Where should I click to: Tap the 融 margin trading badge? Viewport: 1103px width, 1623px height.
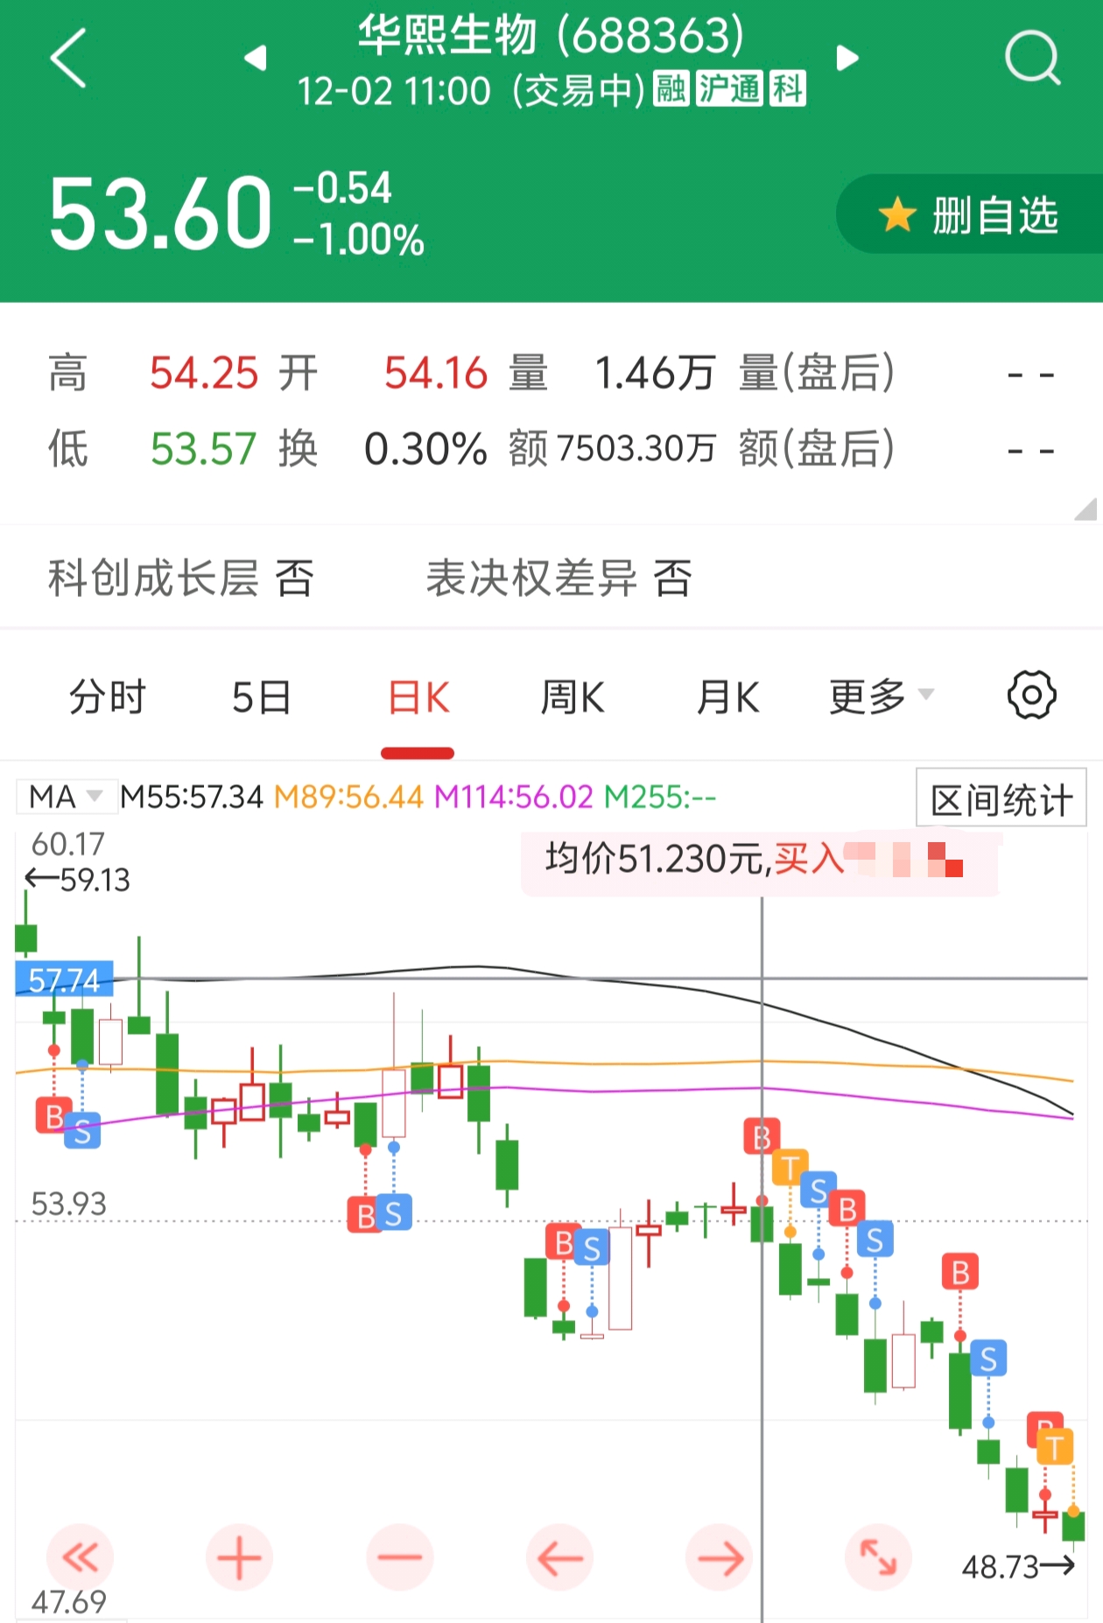671,89
